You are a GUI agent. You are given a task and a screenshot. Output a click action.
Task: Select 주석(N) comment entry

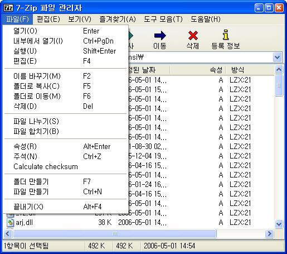pos(65,156)
